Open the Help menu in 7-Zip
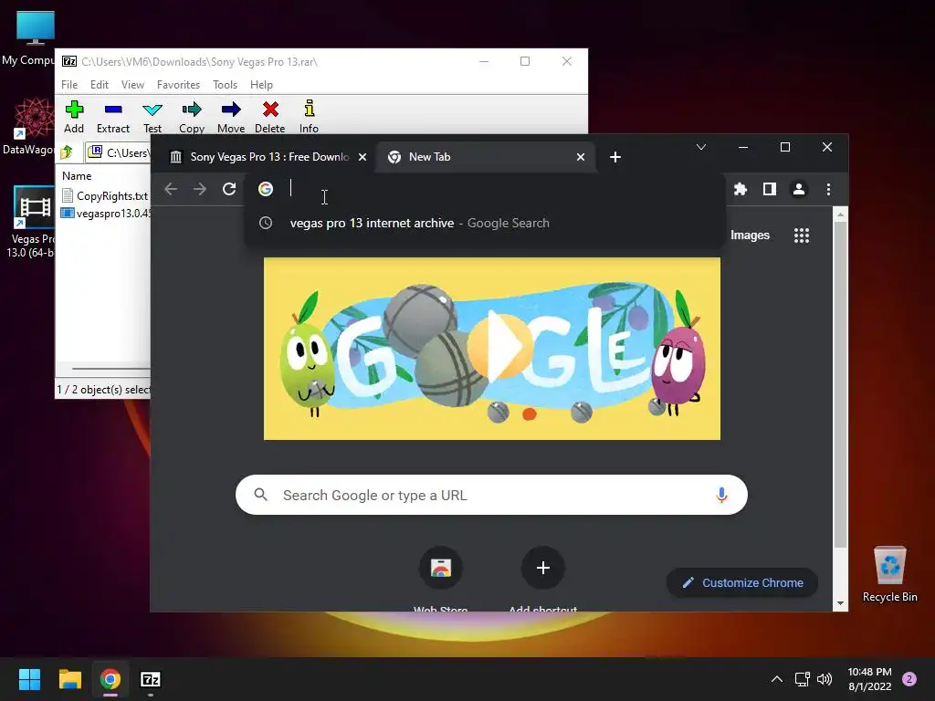Viewport: 935px width, 701px height. pos(261,85)
